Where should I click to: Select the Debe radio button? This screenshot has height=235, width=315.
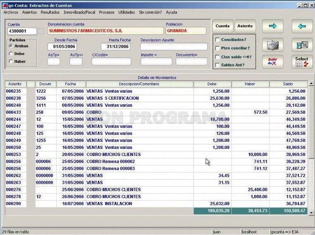click(x=11, y=54)
